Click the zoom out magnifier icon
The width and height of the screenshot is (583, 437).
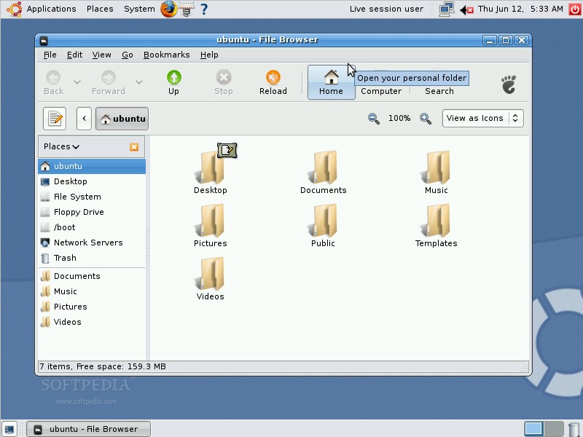tap(374, 119)
